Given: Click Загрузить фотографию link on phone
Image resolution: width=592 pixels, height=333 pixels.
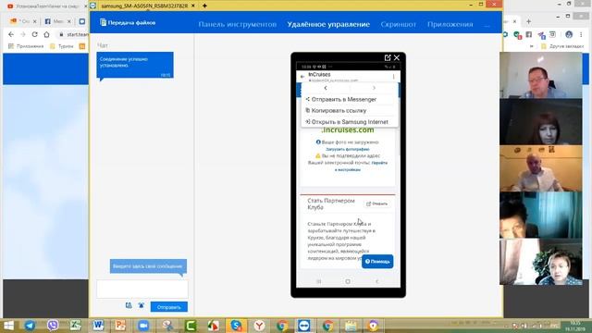Looking at the screenshot, I should click(x=348, y=149).
